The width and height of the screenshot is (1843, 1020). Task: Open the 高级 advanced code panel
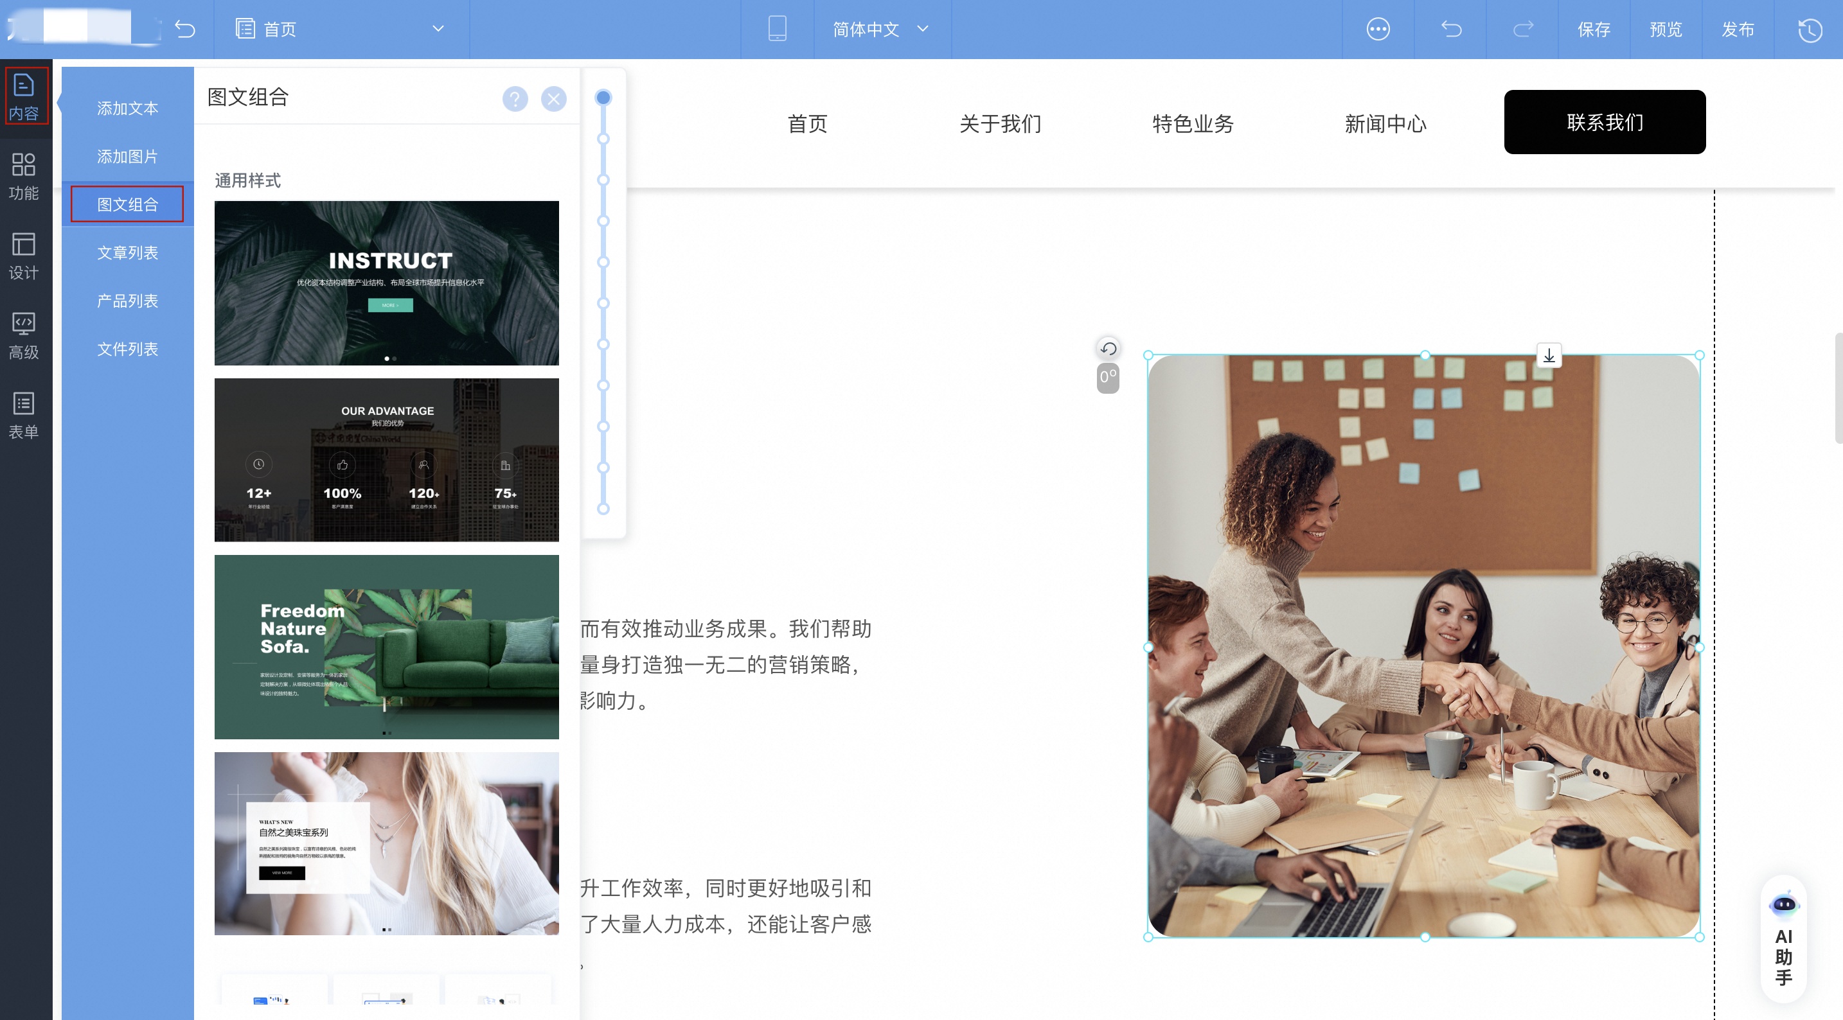coord(24,335)
